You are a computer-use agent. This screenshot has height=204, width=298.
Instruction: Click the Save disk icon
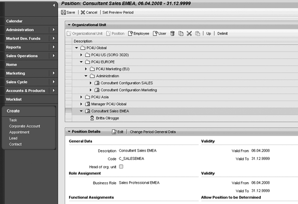pyautogui.click(x=63, y=12)
